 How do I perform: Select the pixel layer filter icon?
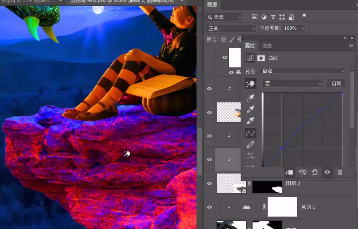254,17
